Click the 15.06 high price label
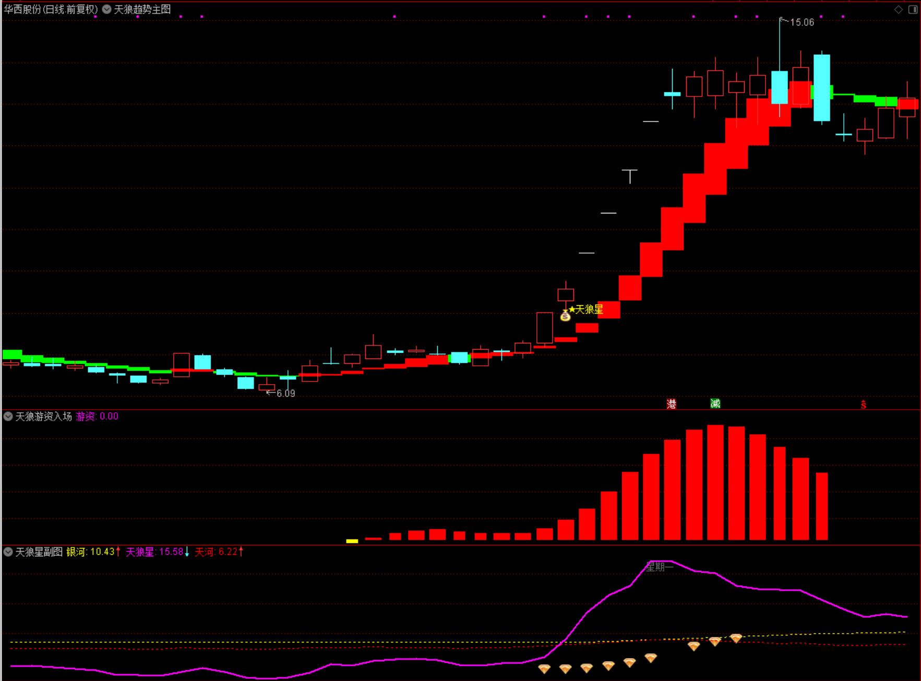Screen dimensions: 921x681 pyautogui.click(x=802, y=22)
